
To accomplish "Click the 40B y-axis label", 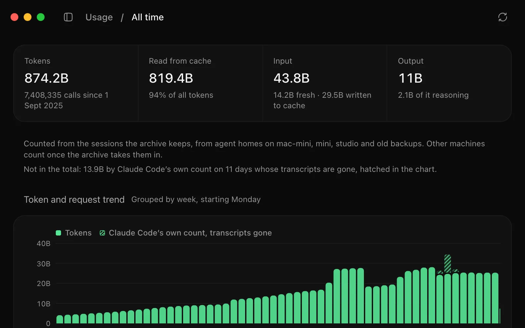I will (x=44, y=243).
